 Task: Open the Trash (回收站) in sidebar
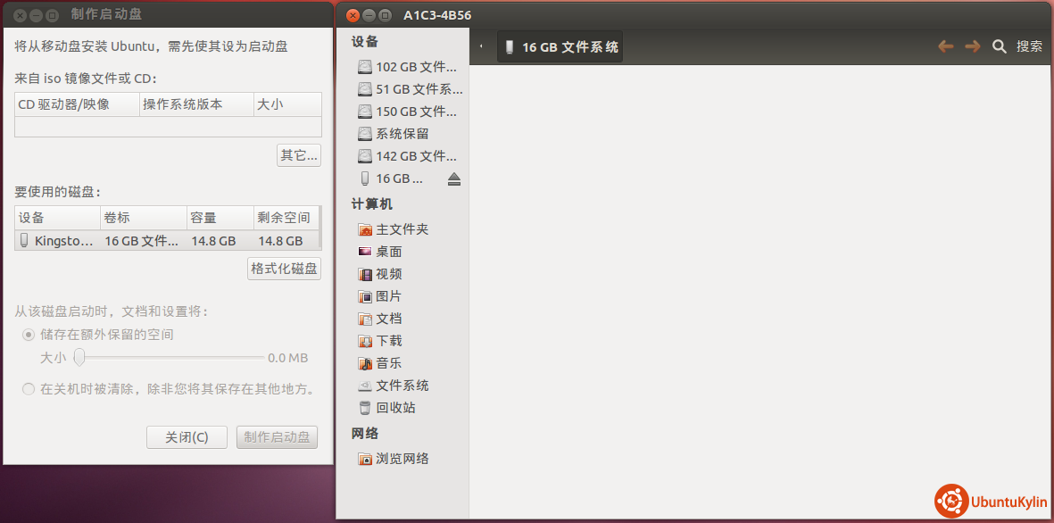pos(394,408)
